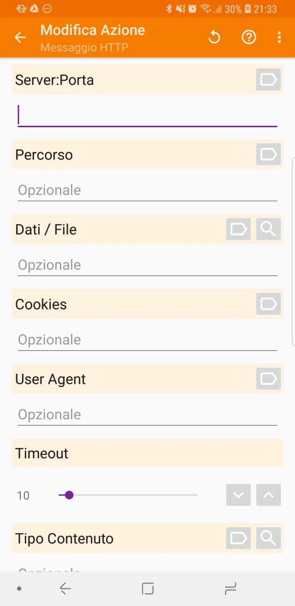Select the Percorso Opzionale field
This screenshot has height=606, width=295.
pyautogui.click(x=147, y=189)
